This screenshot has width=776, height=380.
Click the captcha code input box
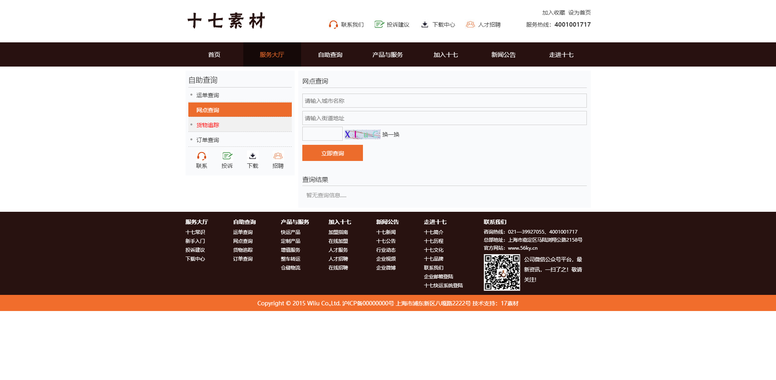pyautogui.click(x=323, y=134)
